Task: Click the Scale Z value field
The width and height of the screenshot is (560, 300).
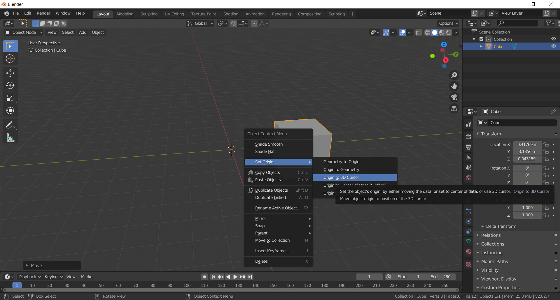Action: tap(527, 215)
